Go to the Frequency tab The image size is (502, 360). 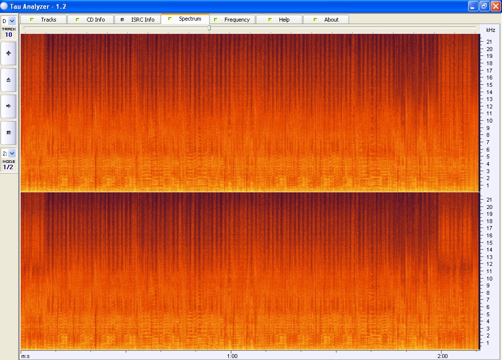232,20
